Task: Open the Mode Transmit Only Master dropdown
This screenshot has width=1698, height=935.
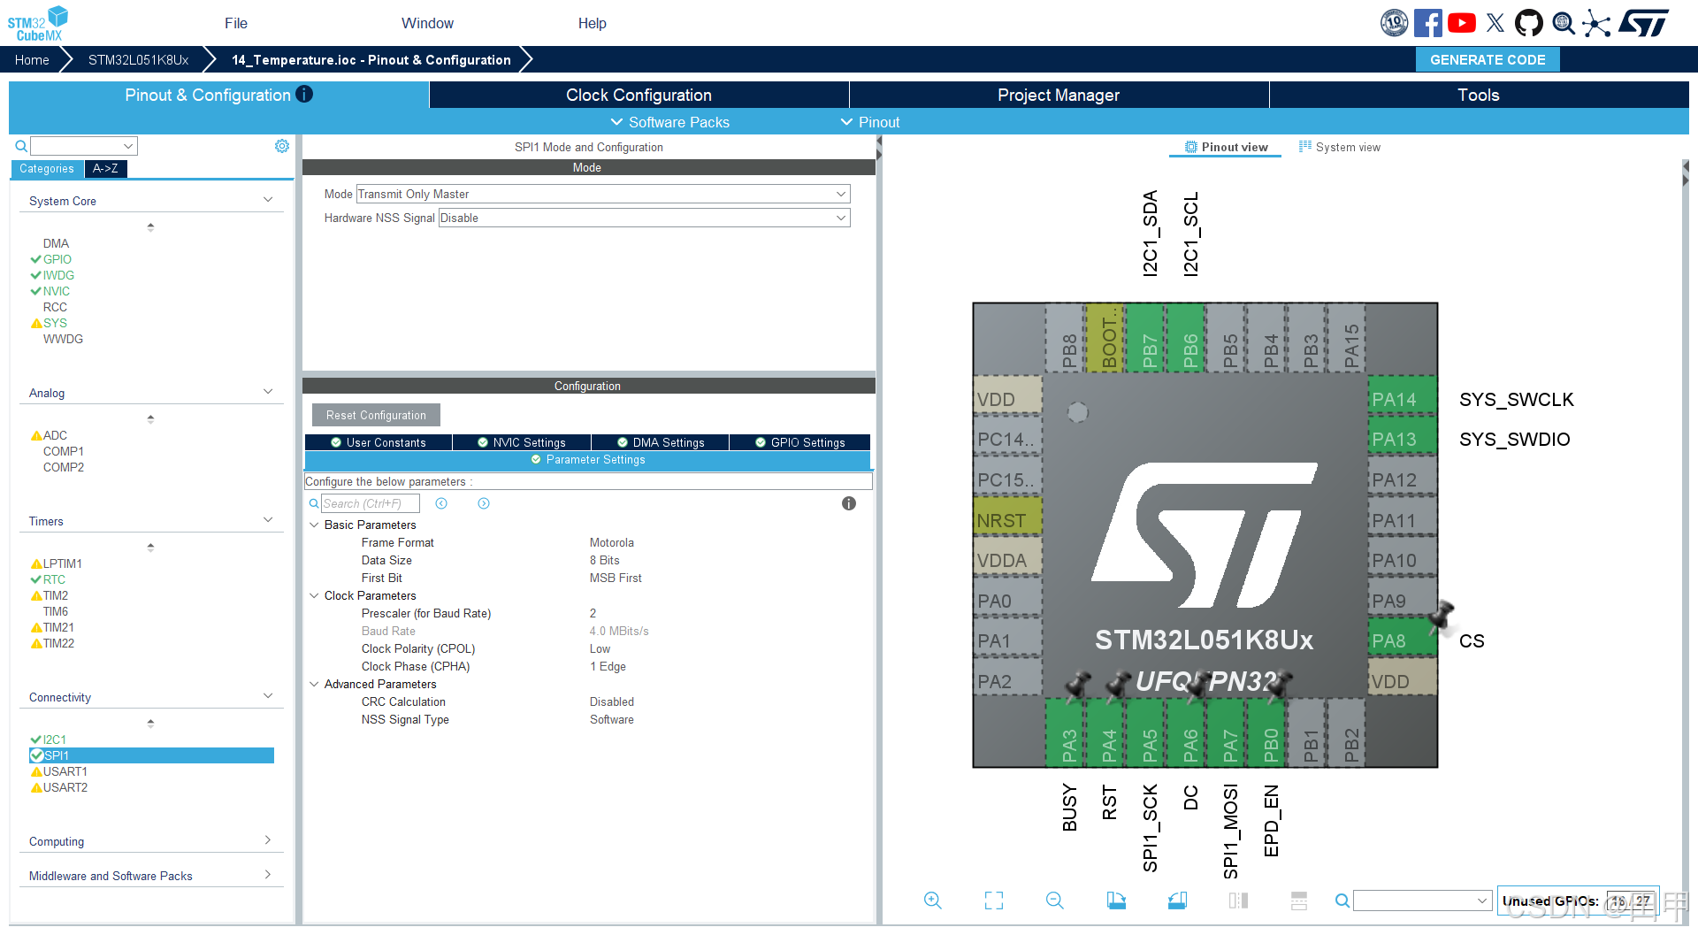Action: tap(602, 194)
